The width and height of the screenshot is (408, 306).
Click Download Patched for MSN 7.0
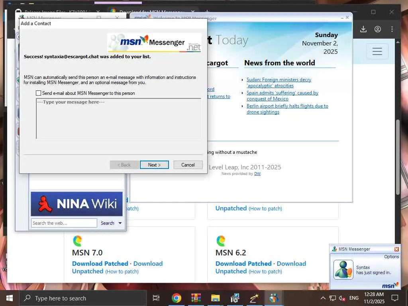(100, 264)
